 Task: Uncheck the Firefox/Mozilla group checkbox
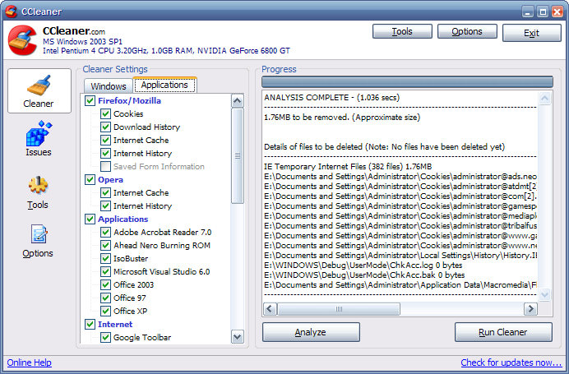pos(90,100)
